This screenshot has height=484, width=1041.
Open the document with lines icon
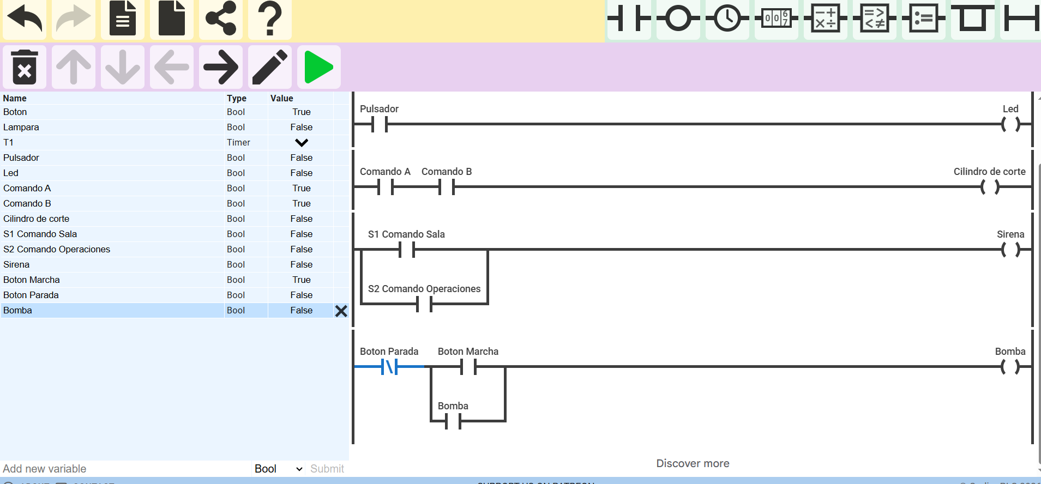123,19
